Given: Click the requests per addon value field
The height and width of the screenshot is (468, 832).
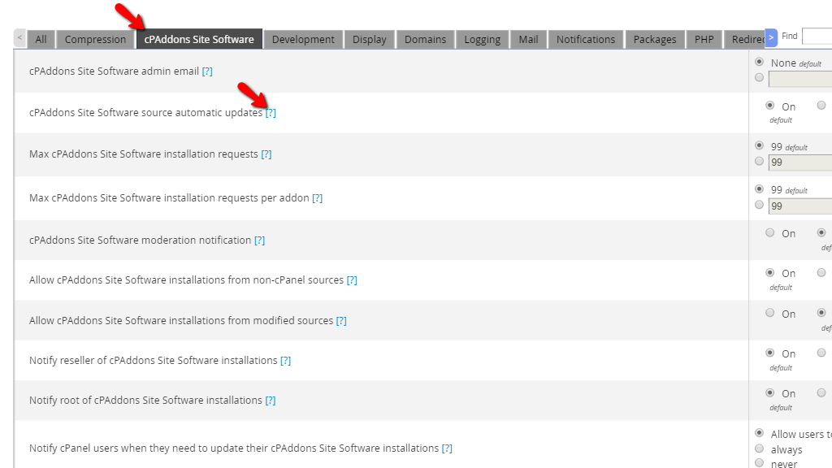Looking at the screenshot, I should coord(800,206).
